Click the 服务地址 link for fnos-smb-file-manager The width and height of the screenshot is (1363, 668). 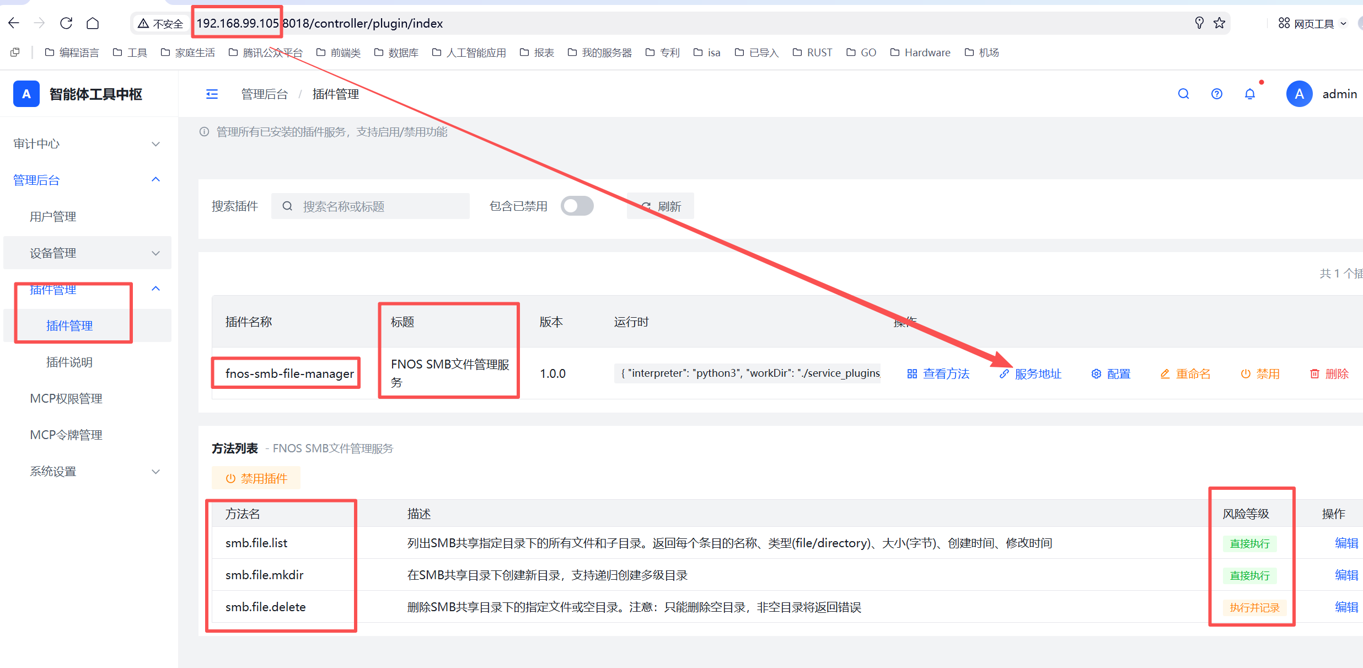(x=1031, y=374)
